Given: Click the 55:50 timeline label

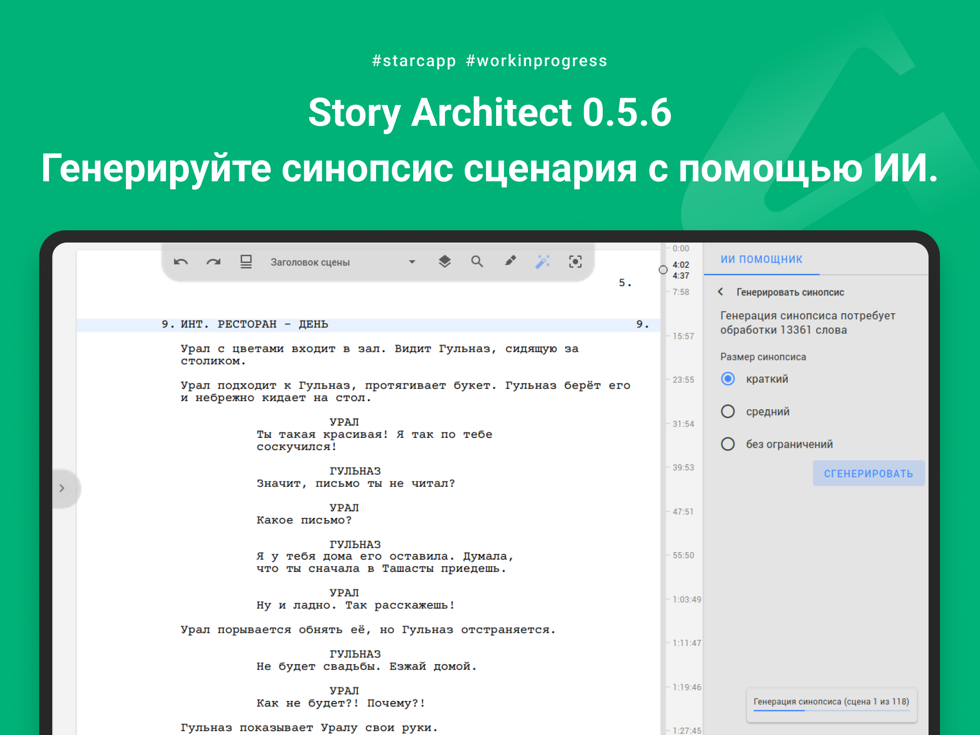Looking at the screenshot, I should pyautogui.click(x=683, y=556).
